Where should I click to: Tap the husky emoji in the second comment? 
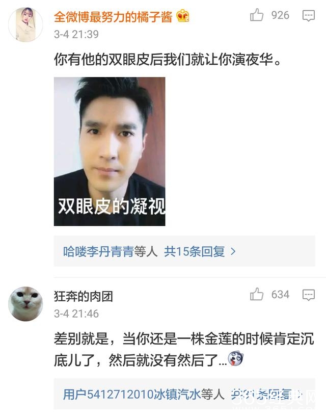(235, 358)
